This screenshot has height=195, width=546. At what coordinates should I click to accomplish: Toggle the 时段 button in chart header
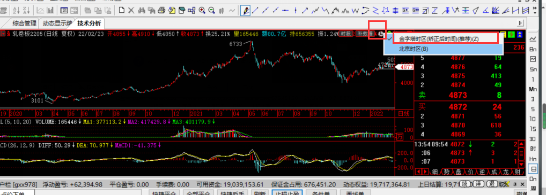tap(346, 34)
